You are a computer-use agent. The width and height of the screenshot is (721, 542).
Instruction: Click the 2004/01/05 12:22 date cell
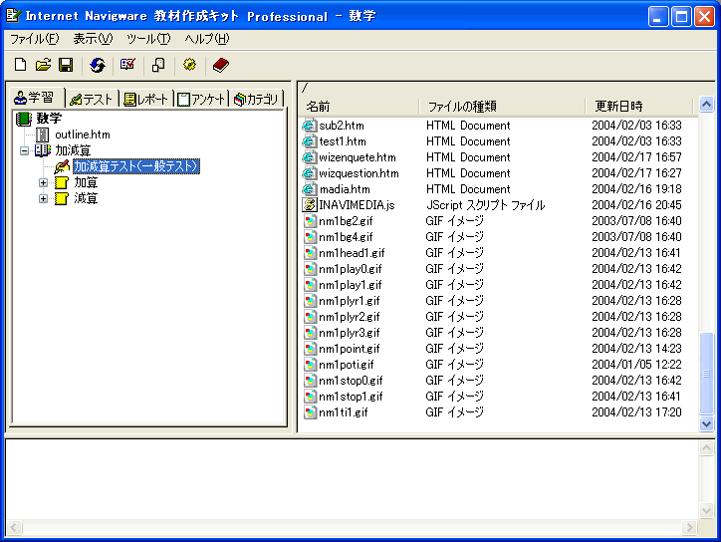(x=636, y=365)
